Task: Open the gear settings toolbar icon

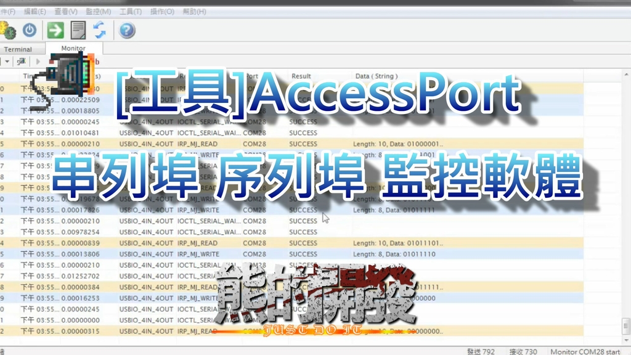Action: (7, 30)
